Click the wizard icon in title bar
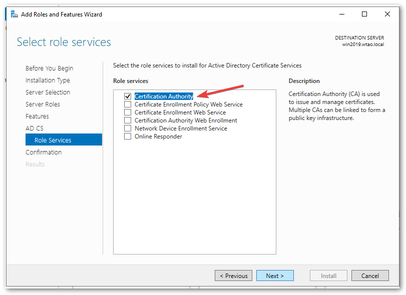The height and width of the screenshot is (295, 406). pyautogui.click(x=15, y=14)
